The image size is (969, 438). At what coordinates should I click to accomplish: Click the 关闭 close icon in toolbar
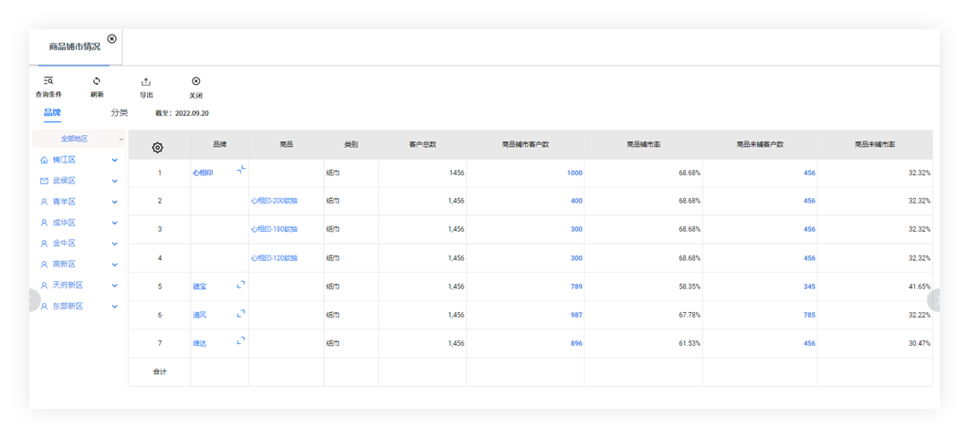tap(195, 81)
